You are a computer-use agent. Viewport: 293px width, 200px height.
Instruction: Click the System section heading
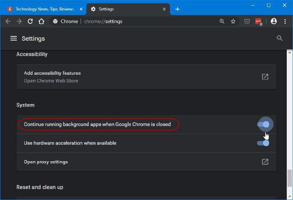coord(25,105)
